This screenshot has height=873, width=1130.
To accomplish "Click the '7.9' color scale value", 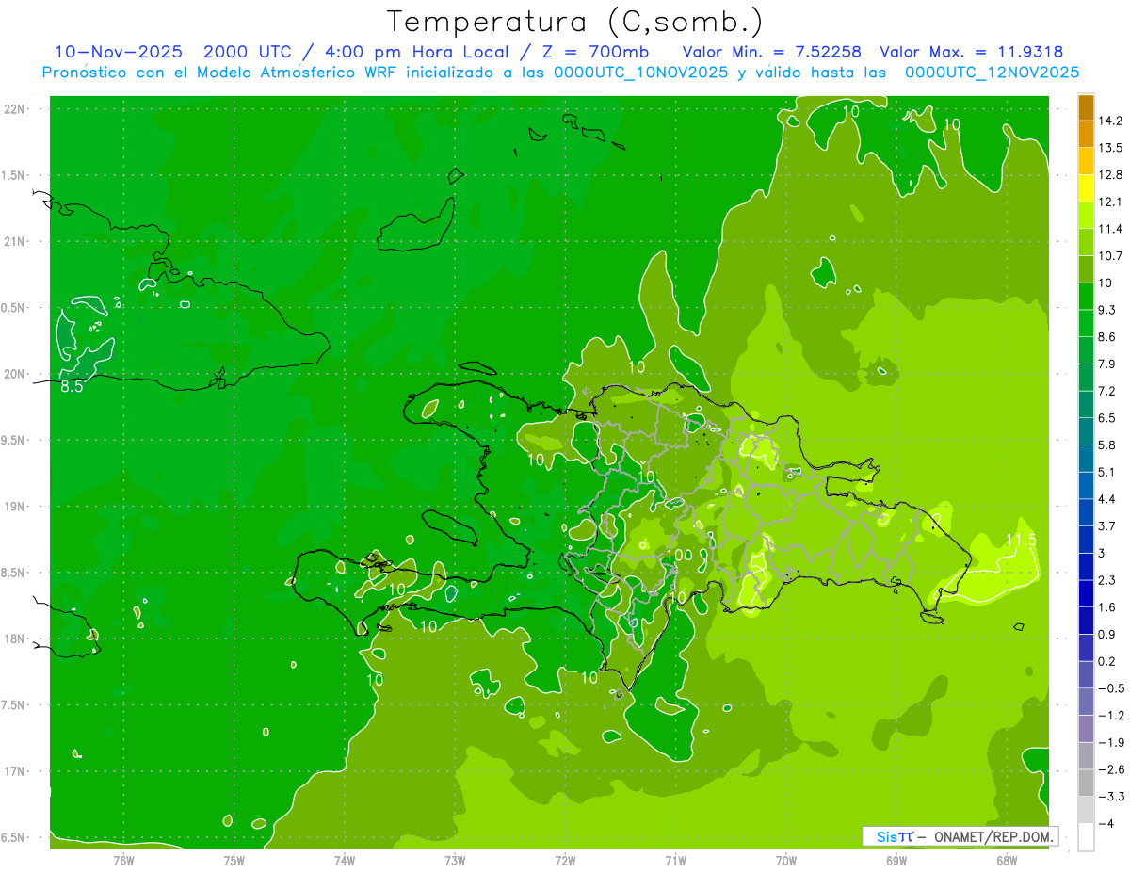I will [x=1107, y=364].
